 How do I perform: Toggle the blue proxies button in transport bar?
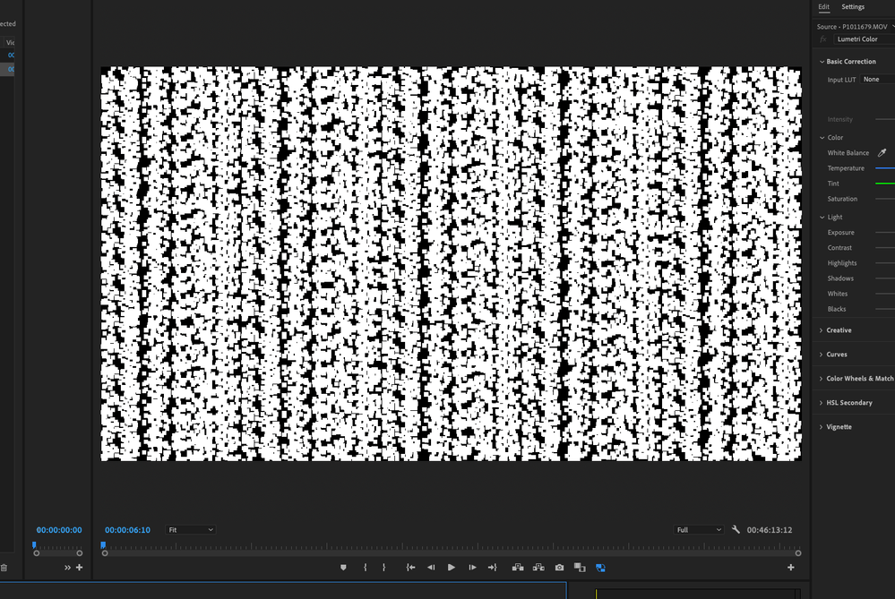600,568
